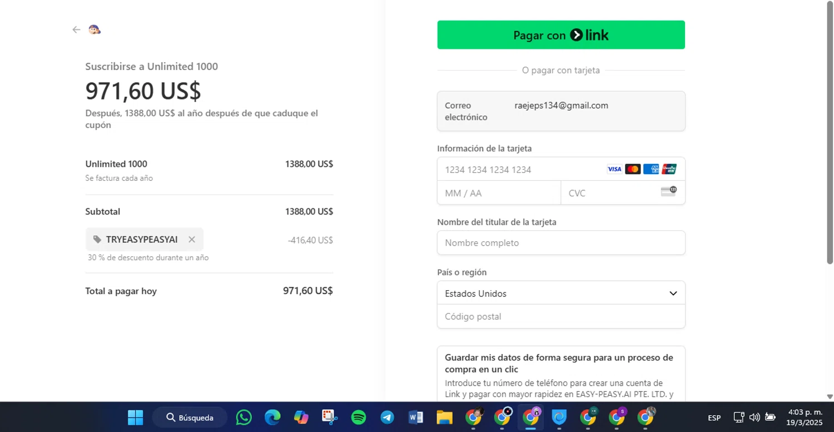The height and width of the screenshot is (432, 834).
Task: Click the UnionPay card logo
Action: (669, 169)
